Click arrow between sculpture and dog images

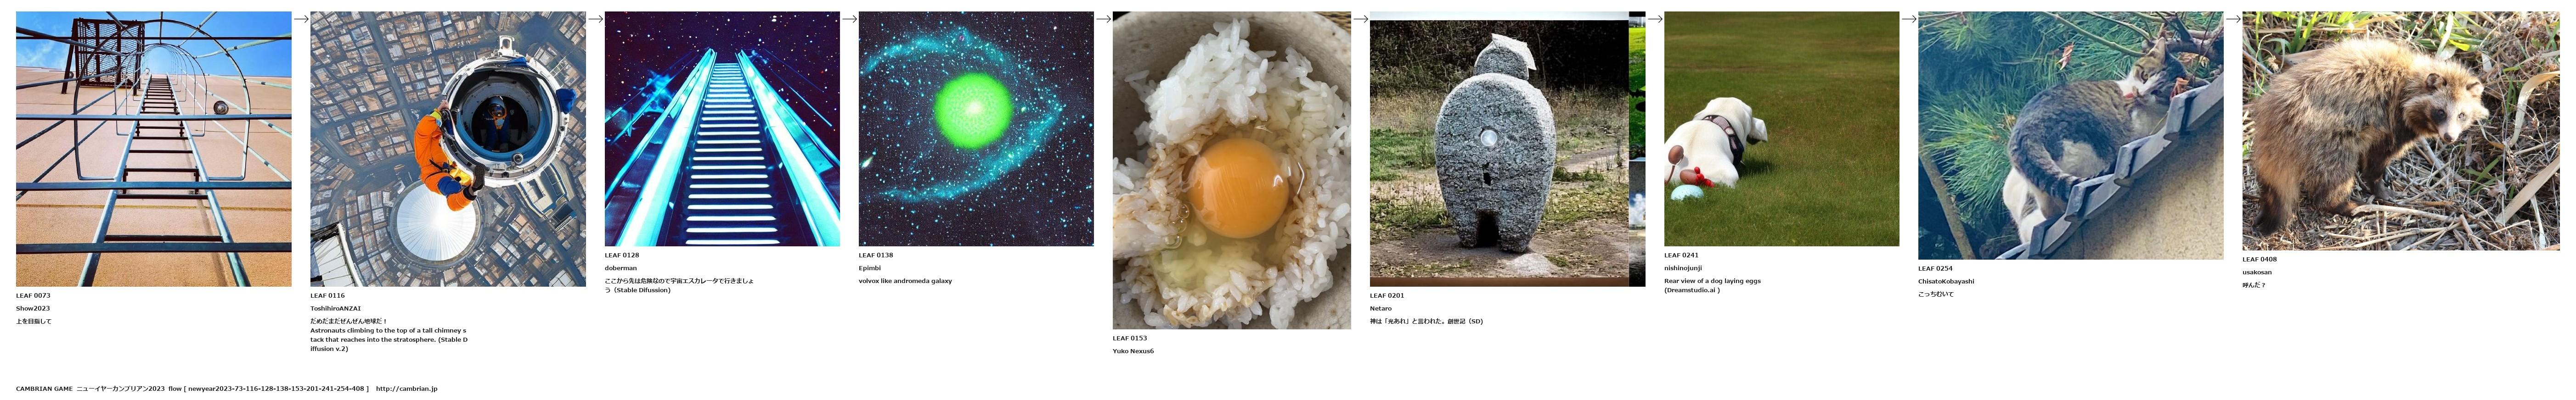[1655, 19]
